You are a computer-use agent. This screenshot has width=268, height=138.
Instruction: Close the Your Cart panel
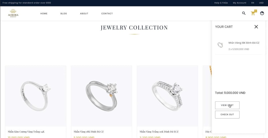(x=256, y=27)
